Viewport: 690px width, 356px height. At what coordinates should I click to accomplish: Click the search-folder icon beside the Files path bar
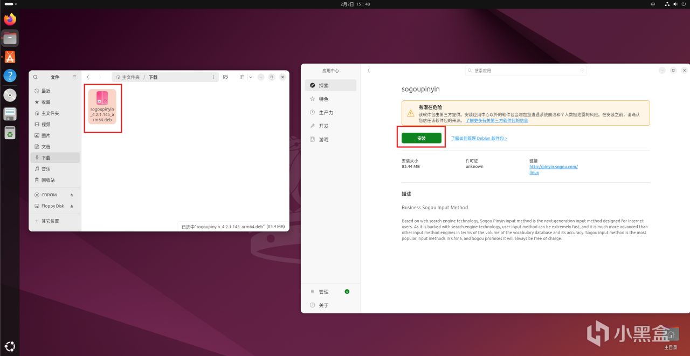225,77
